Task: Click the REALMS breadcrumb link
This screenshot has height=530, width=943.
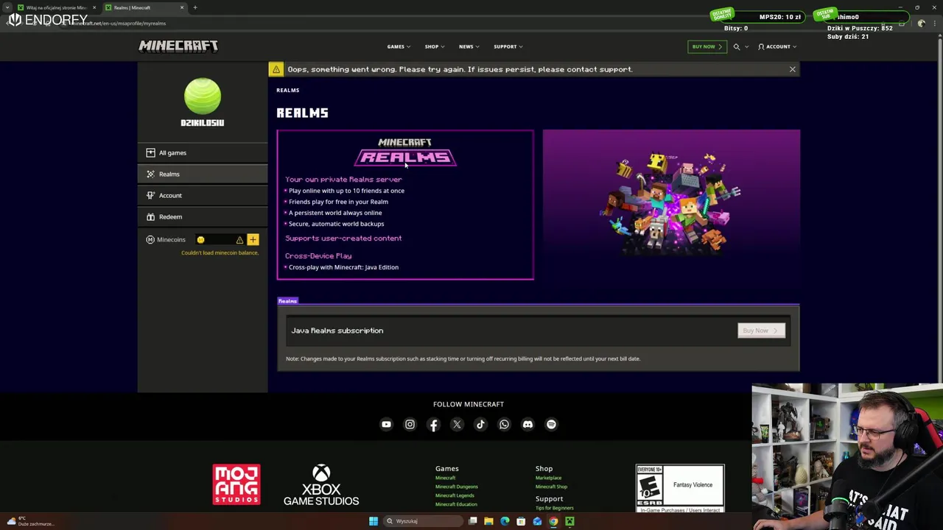Action: [x=287, y=90]
